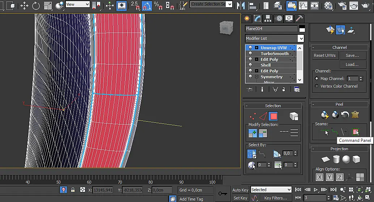Toggle the Shell modifier lightbulb
The image size is (374, 202).
(250, 65)
